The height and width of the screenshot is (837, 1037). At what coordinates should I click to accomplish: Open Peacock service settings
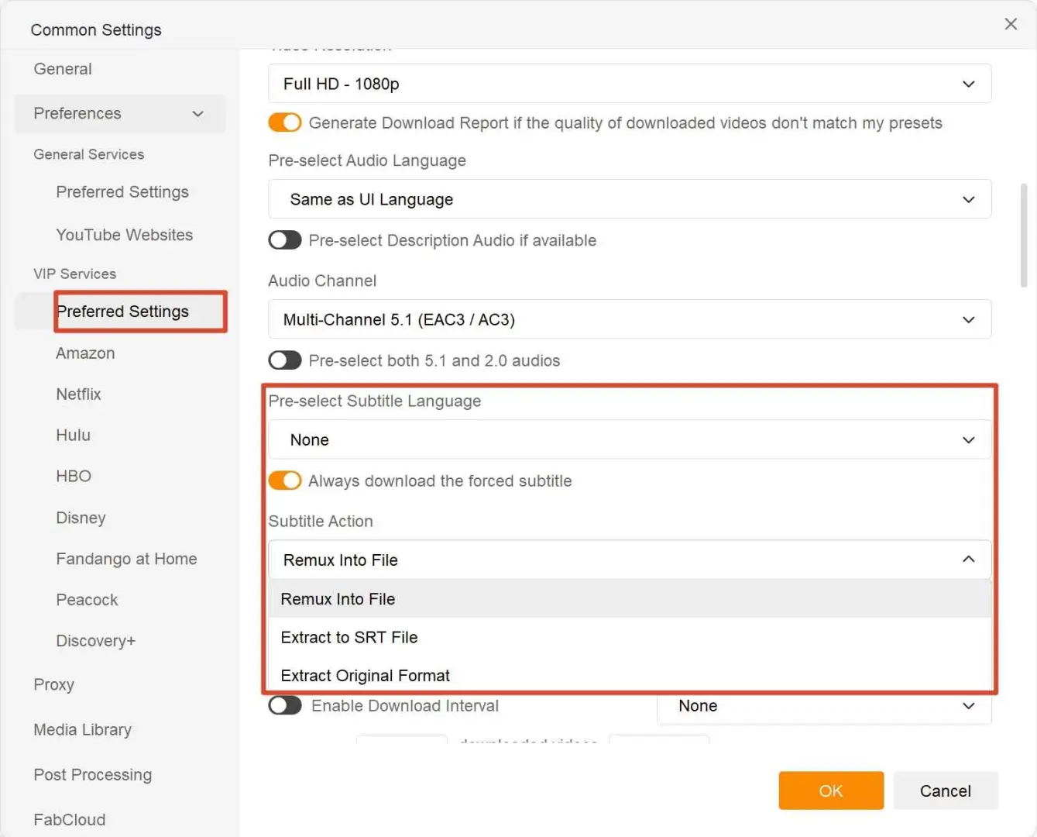(x=87, y=600)
